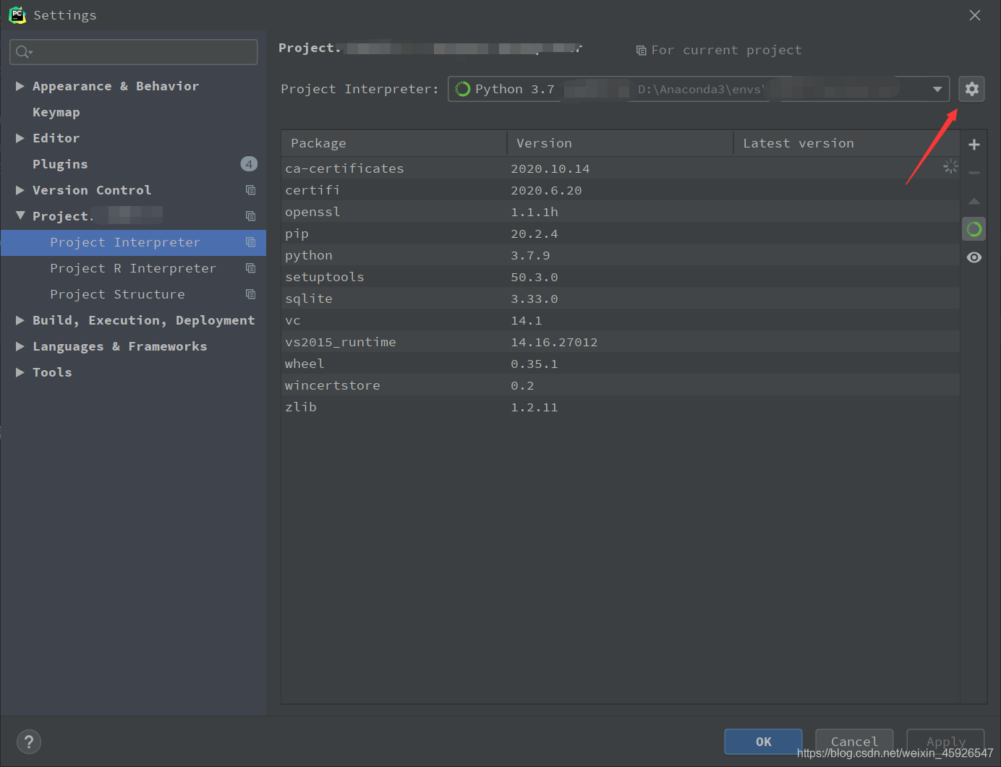The width and height of the screenshot is (1001, 767).
Task: Click the Cancel button
Action: tap(854, 742)
